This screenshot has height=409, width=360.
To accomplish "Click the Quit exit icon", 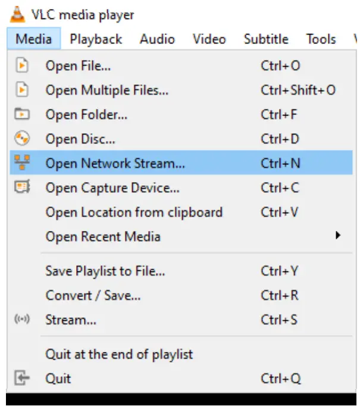I will point(21,378).
